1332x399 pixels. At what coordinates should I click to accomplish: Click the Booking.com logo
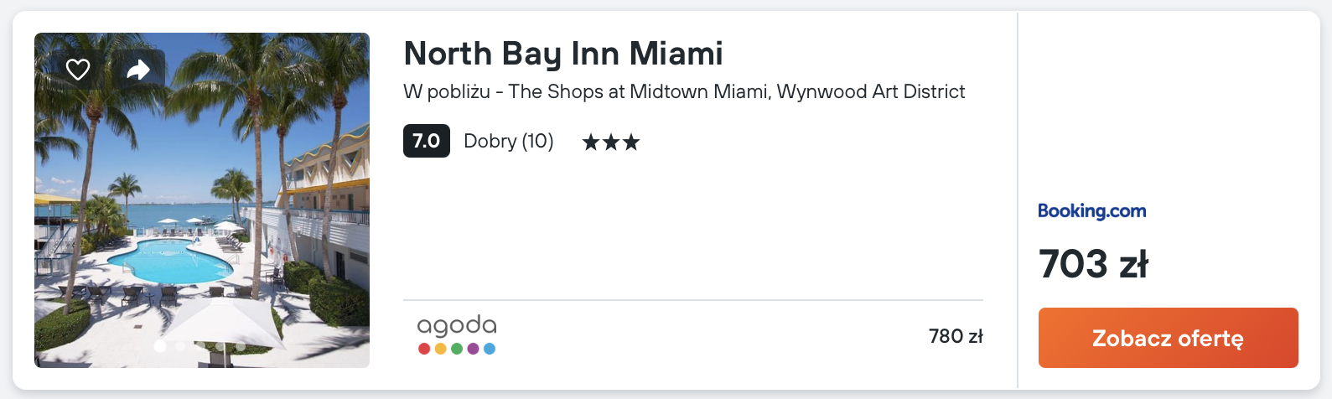[x=1091, y=211]
